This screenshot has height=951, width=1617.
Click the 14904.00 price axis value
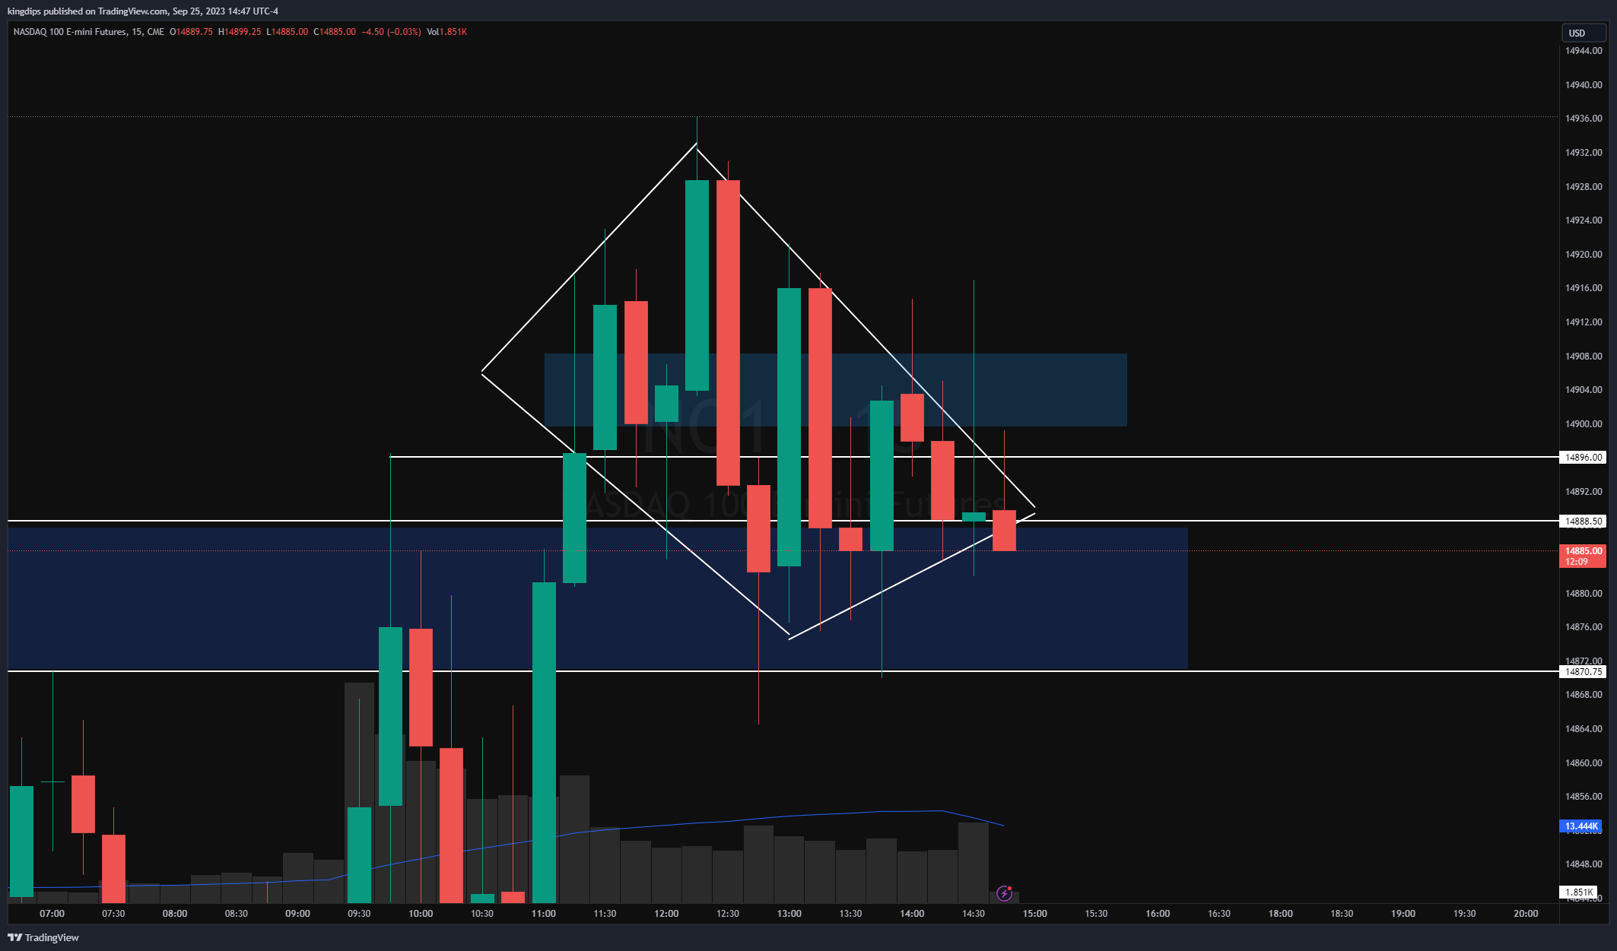click(1584, 389)
